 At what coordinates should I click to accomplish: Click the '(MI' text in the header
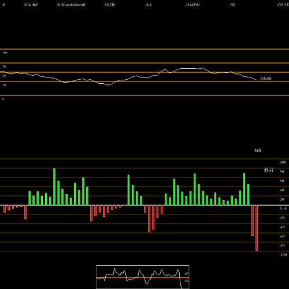pos(232,5)
